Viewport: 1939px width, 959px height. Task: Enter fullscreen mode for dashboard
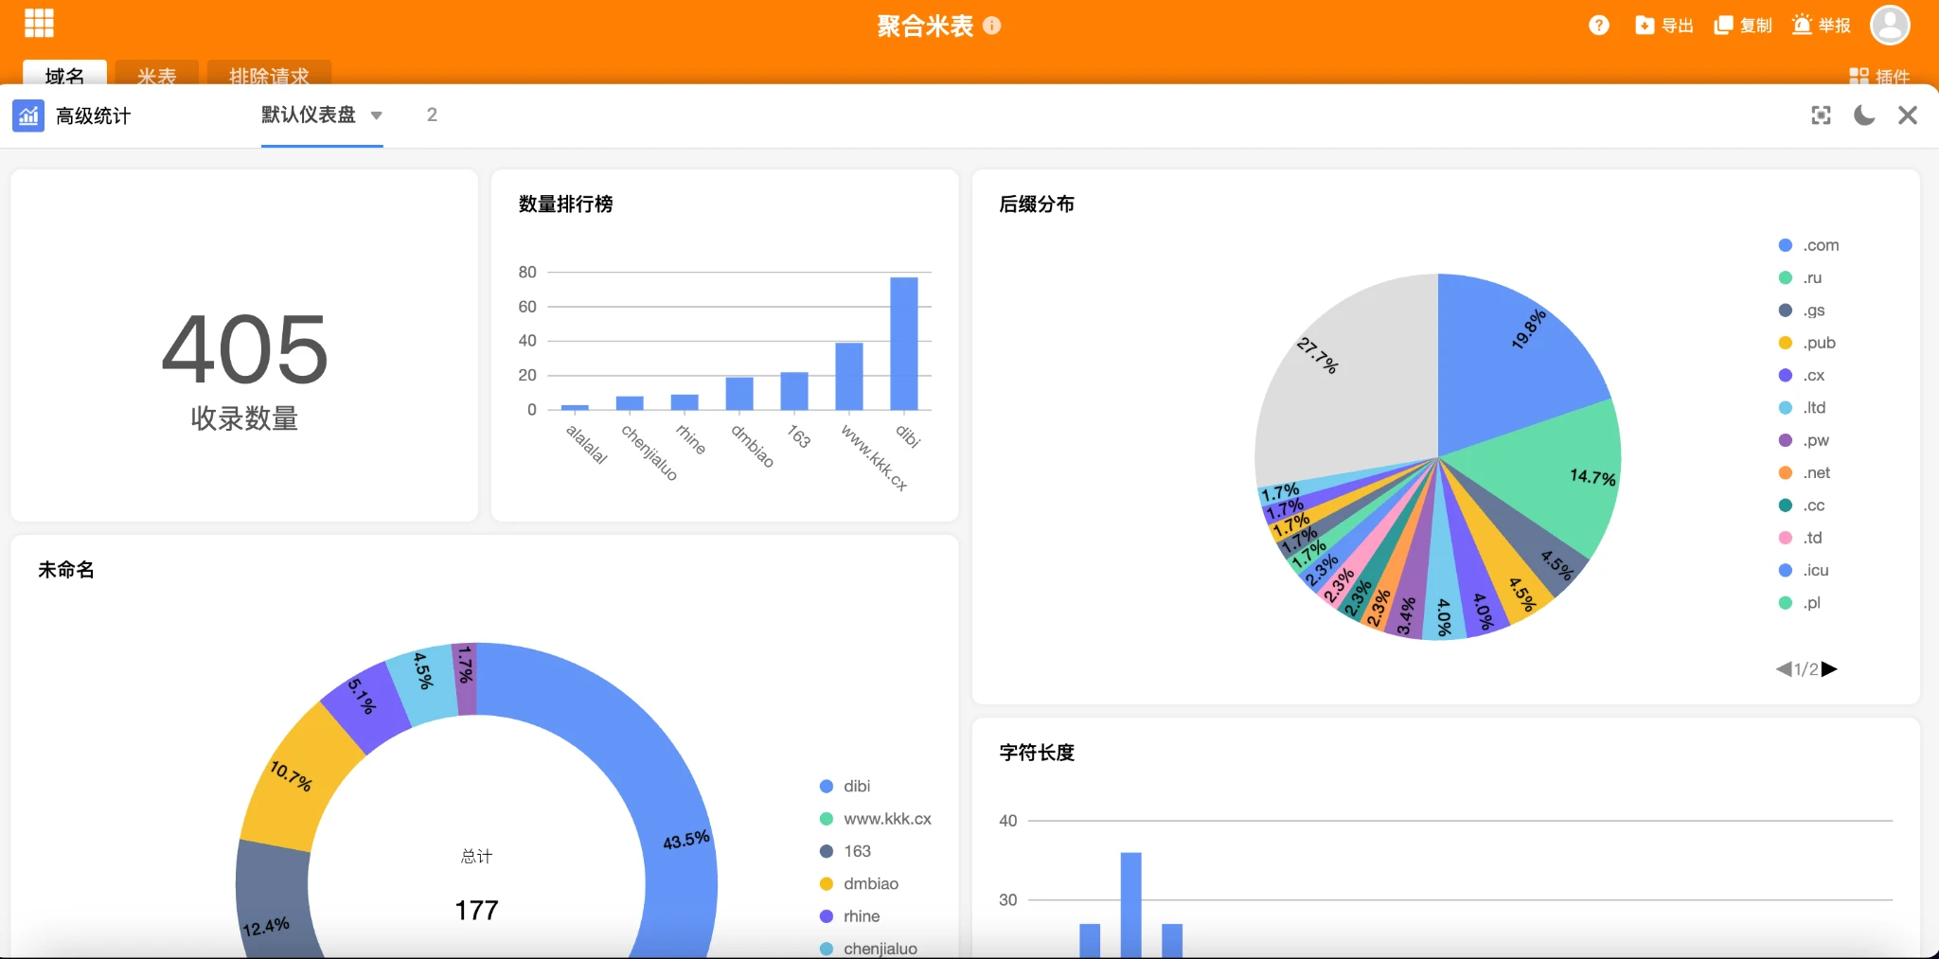point(1821,115)
